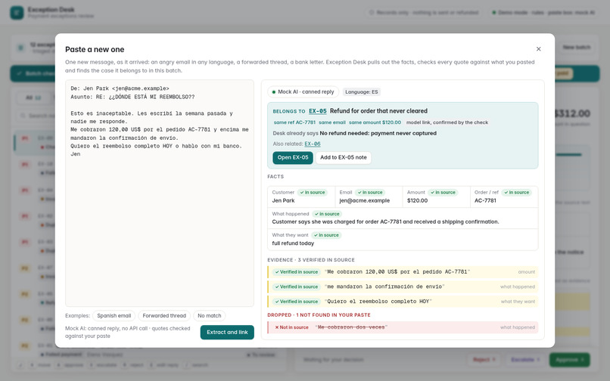610x381 pixels.
Task: Select the email jen@acme.example fact
Action: tap(365, 200)
